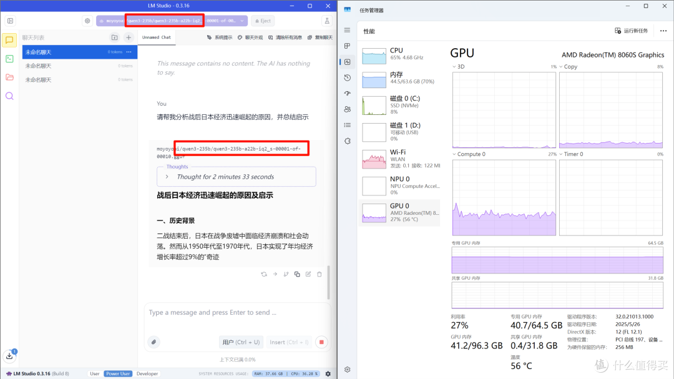Screen dimensions: 674x379
Task: Regenerate the assistant message
Action: pos(264,274)
